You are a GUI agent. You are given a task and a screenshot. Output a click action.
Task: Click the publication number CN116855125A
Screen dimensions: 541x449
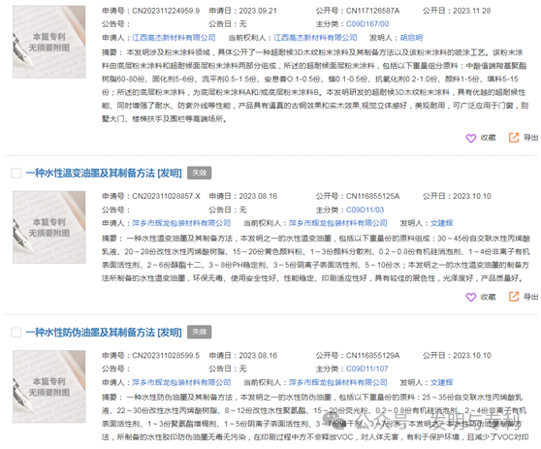372,196
